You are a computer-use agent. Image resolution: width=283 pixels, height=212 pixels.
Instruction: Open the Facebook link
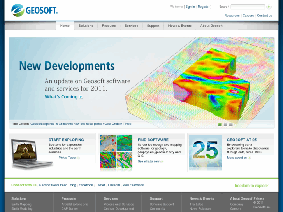click(86, 185)
